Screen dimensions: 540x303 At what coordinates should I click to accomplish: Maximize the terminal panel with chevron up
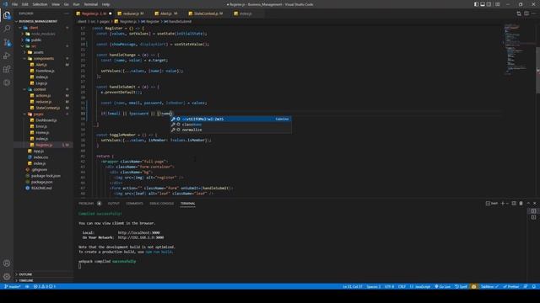click(x=528, y=204)
